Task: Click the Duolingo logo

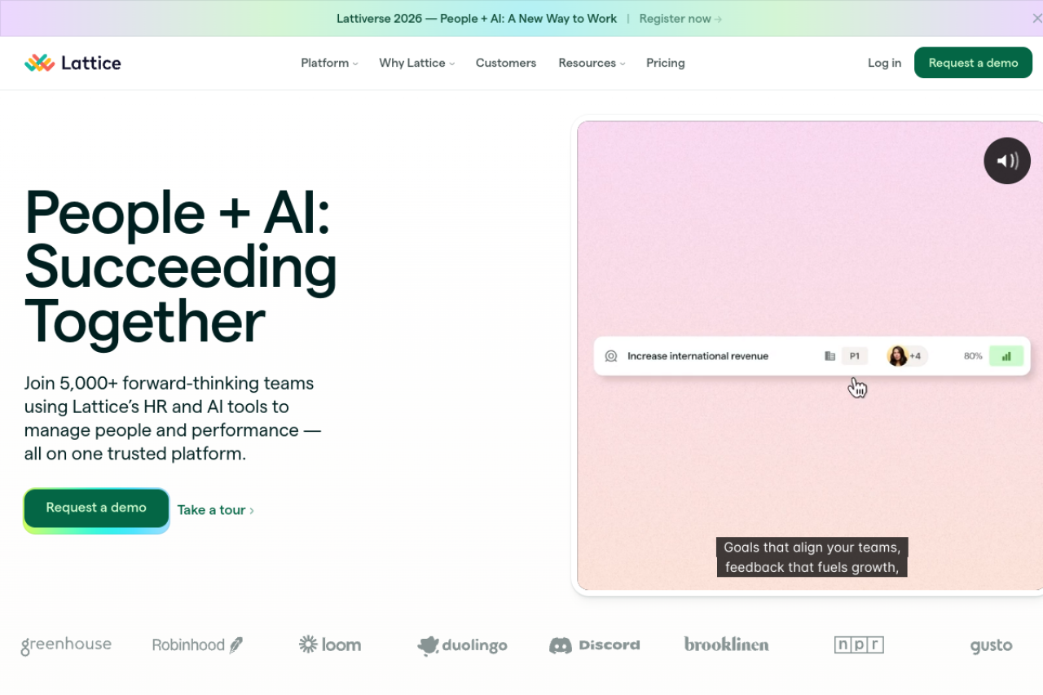Action: click(x=462, y=645)
